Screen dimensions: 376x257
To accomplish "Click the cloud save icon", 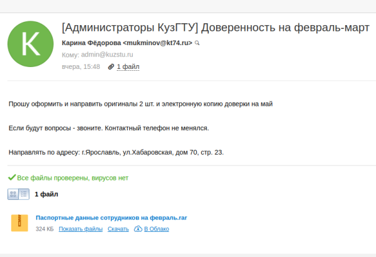I will [x=138, y=229].
